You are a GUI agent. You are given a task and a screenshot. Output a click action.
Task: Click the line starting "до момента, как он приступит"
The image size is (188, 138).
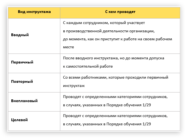118,39
